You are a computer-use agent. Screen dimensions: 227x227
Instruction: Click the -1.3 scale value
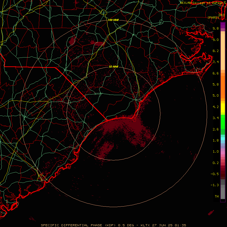pos(215,185)
